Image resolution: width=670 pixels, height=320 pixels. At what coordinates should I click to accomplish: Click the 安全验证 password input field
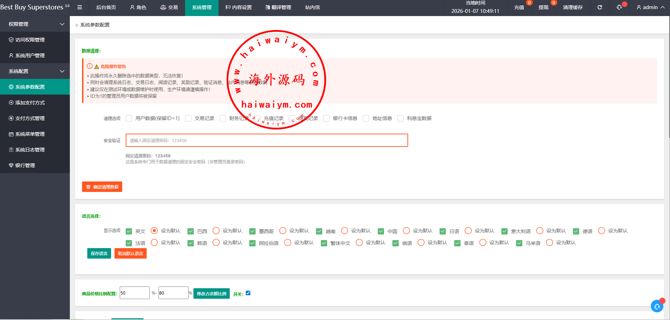point(267,140)
